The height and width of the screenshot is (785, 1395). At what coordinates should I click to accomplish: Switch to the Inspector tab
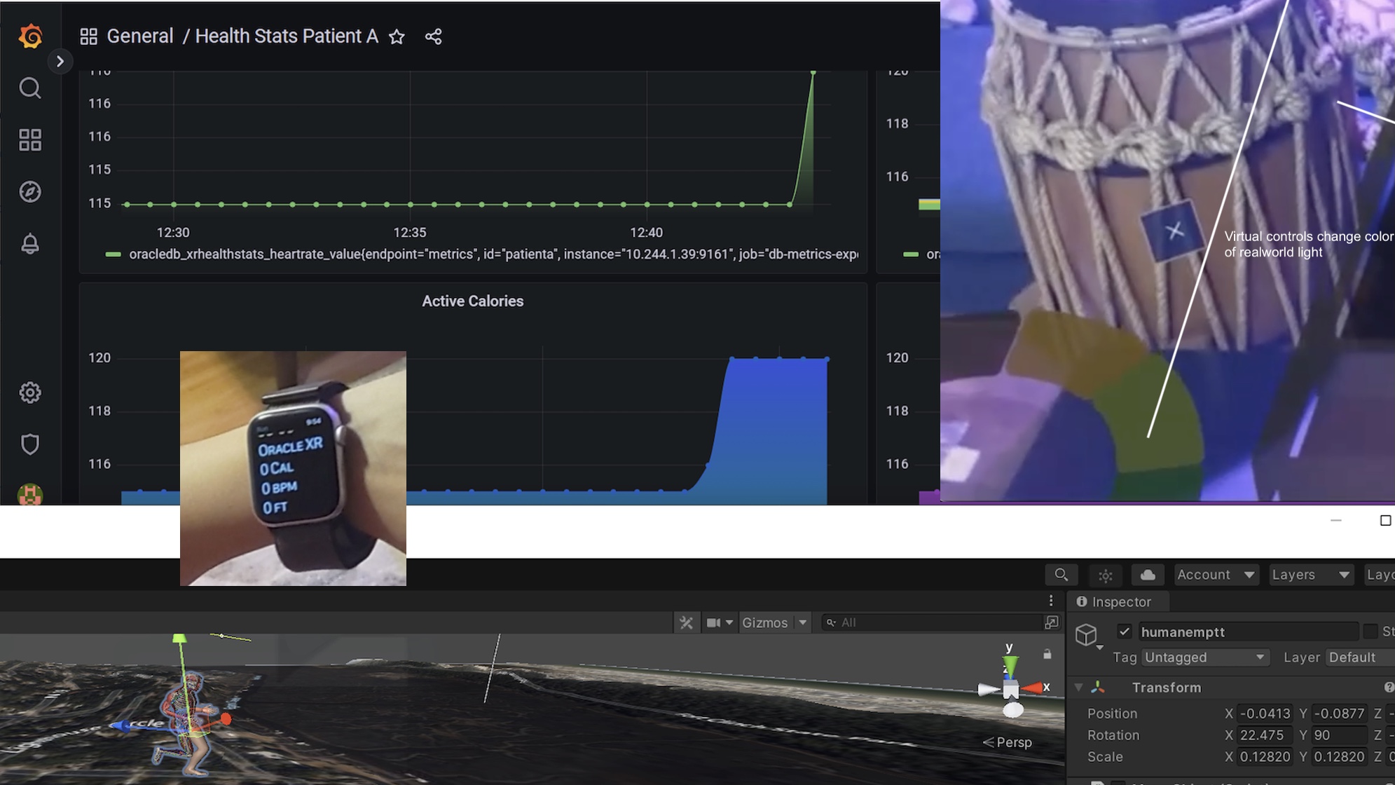1118,601
